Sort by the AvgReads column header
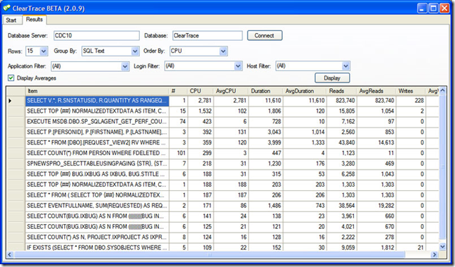The height and width of the screenshot is (267, 455). [x=377, y=91]
